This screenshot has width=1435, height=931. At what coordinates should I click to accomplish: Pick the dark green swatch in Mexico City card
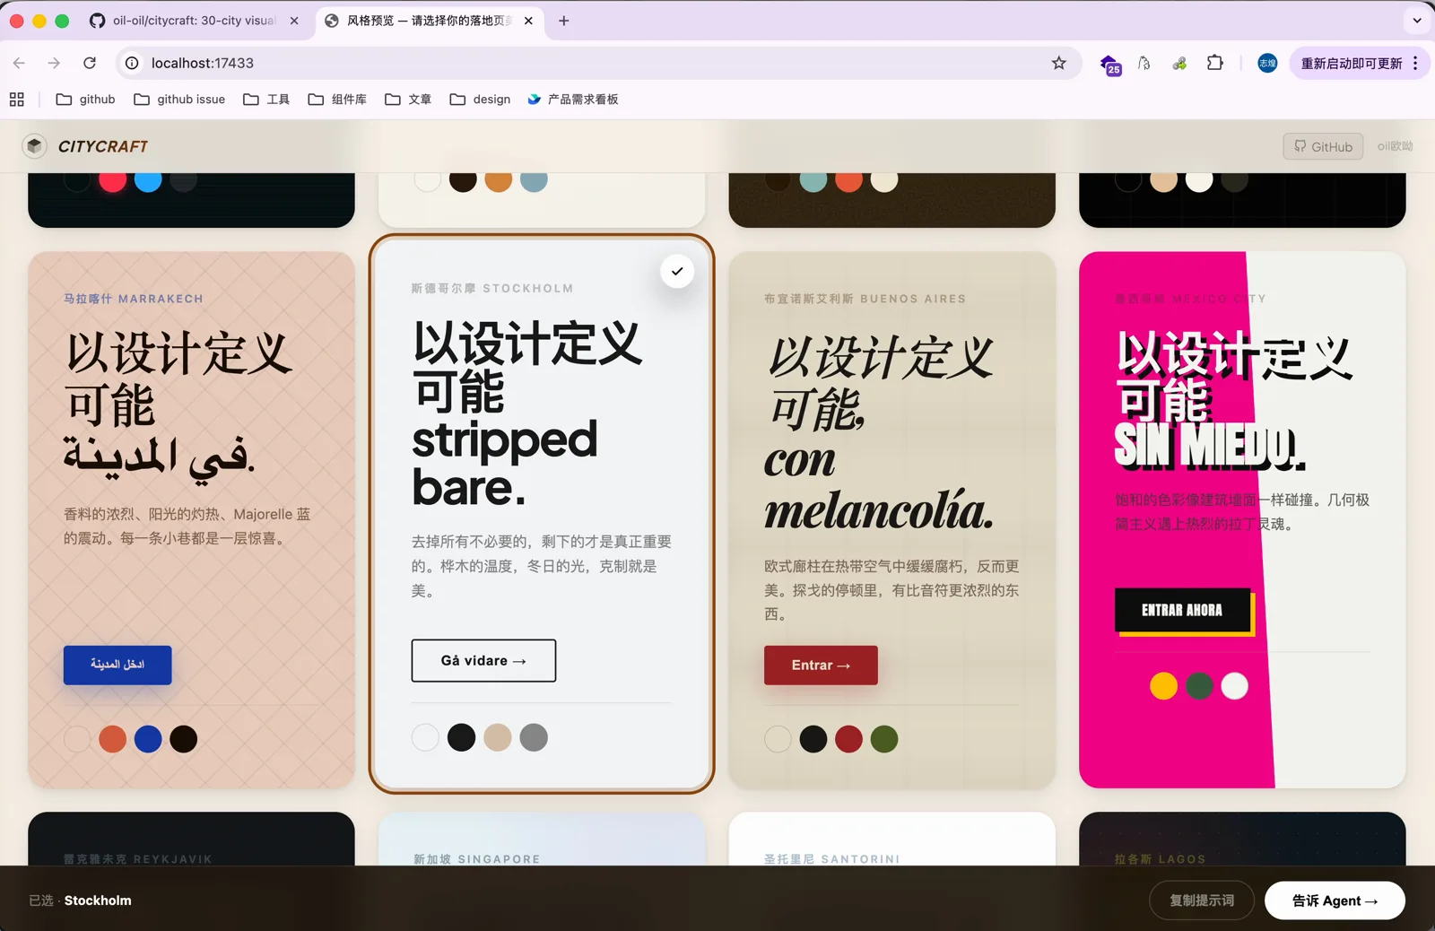pos(1199,686)
